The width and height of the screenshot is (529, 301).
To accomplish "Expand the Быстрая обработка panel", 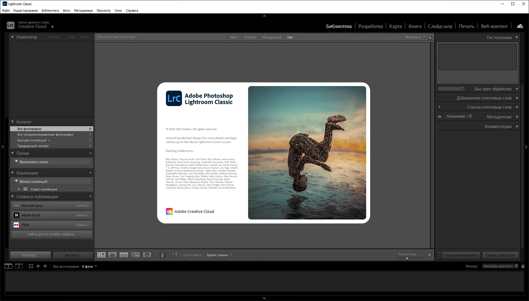I will pos(516,89).
